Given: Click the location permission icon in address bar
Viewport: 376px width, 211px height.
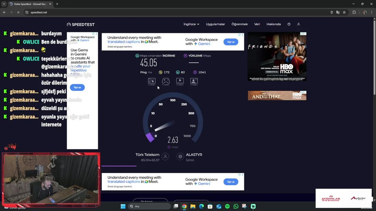Looking at the screenshot, I should [x=332, y=12].
